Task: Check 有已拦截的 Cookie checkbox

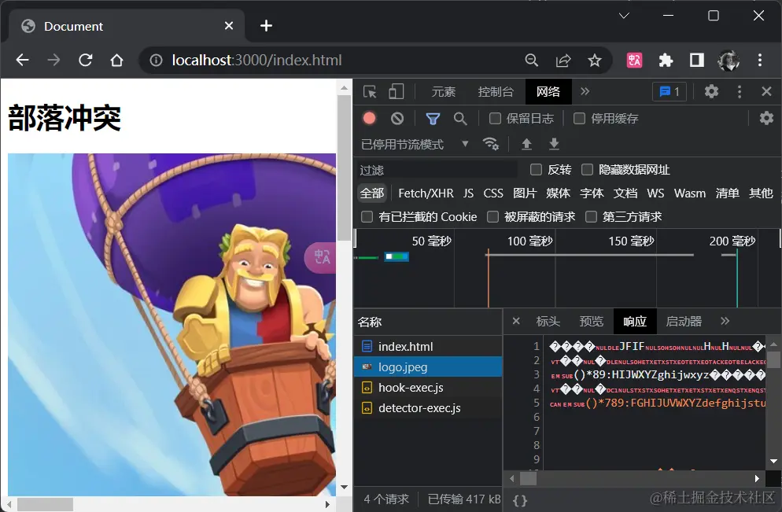Action: click(367, 216)
